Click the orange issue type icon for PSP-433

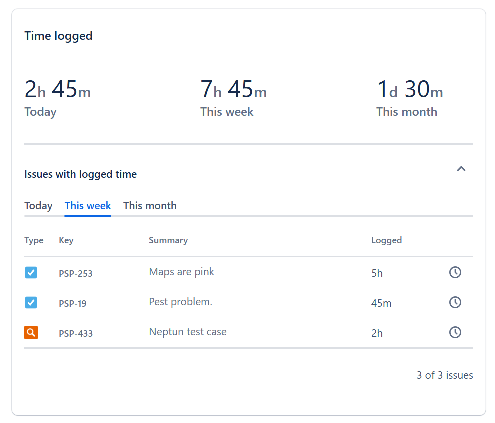pyautogui.click(x=31, y=332)
